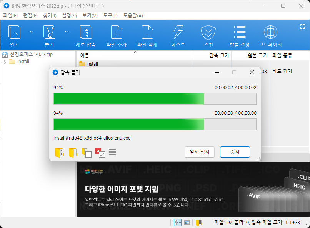The width and height of the screenshot is (310, 228).
Task: Open the 파일(F) menu
Action: (x=10, y=16)
